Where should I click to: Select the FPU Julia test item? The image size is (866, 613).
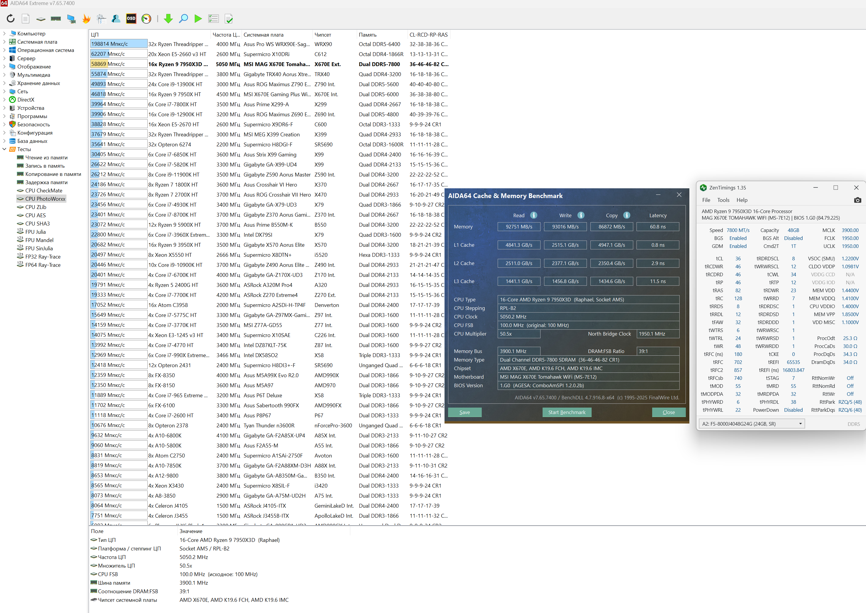tap(35, 232)
